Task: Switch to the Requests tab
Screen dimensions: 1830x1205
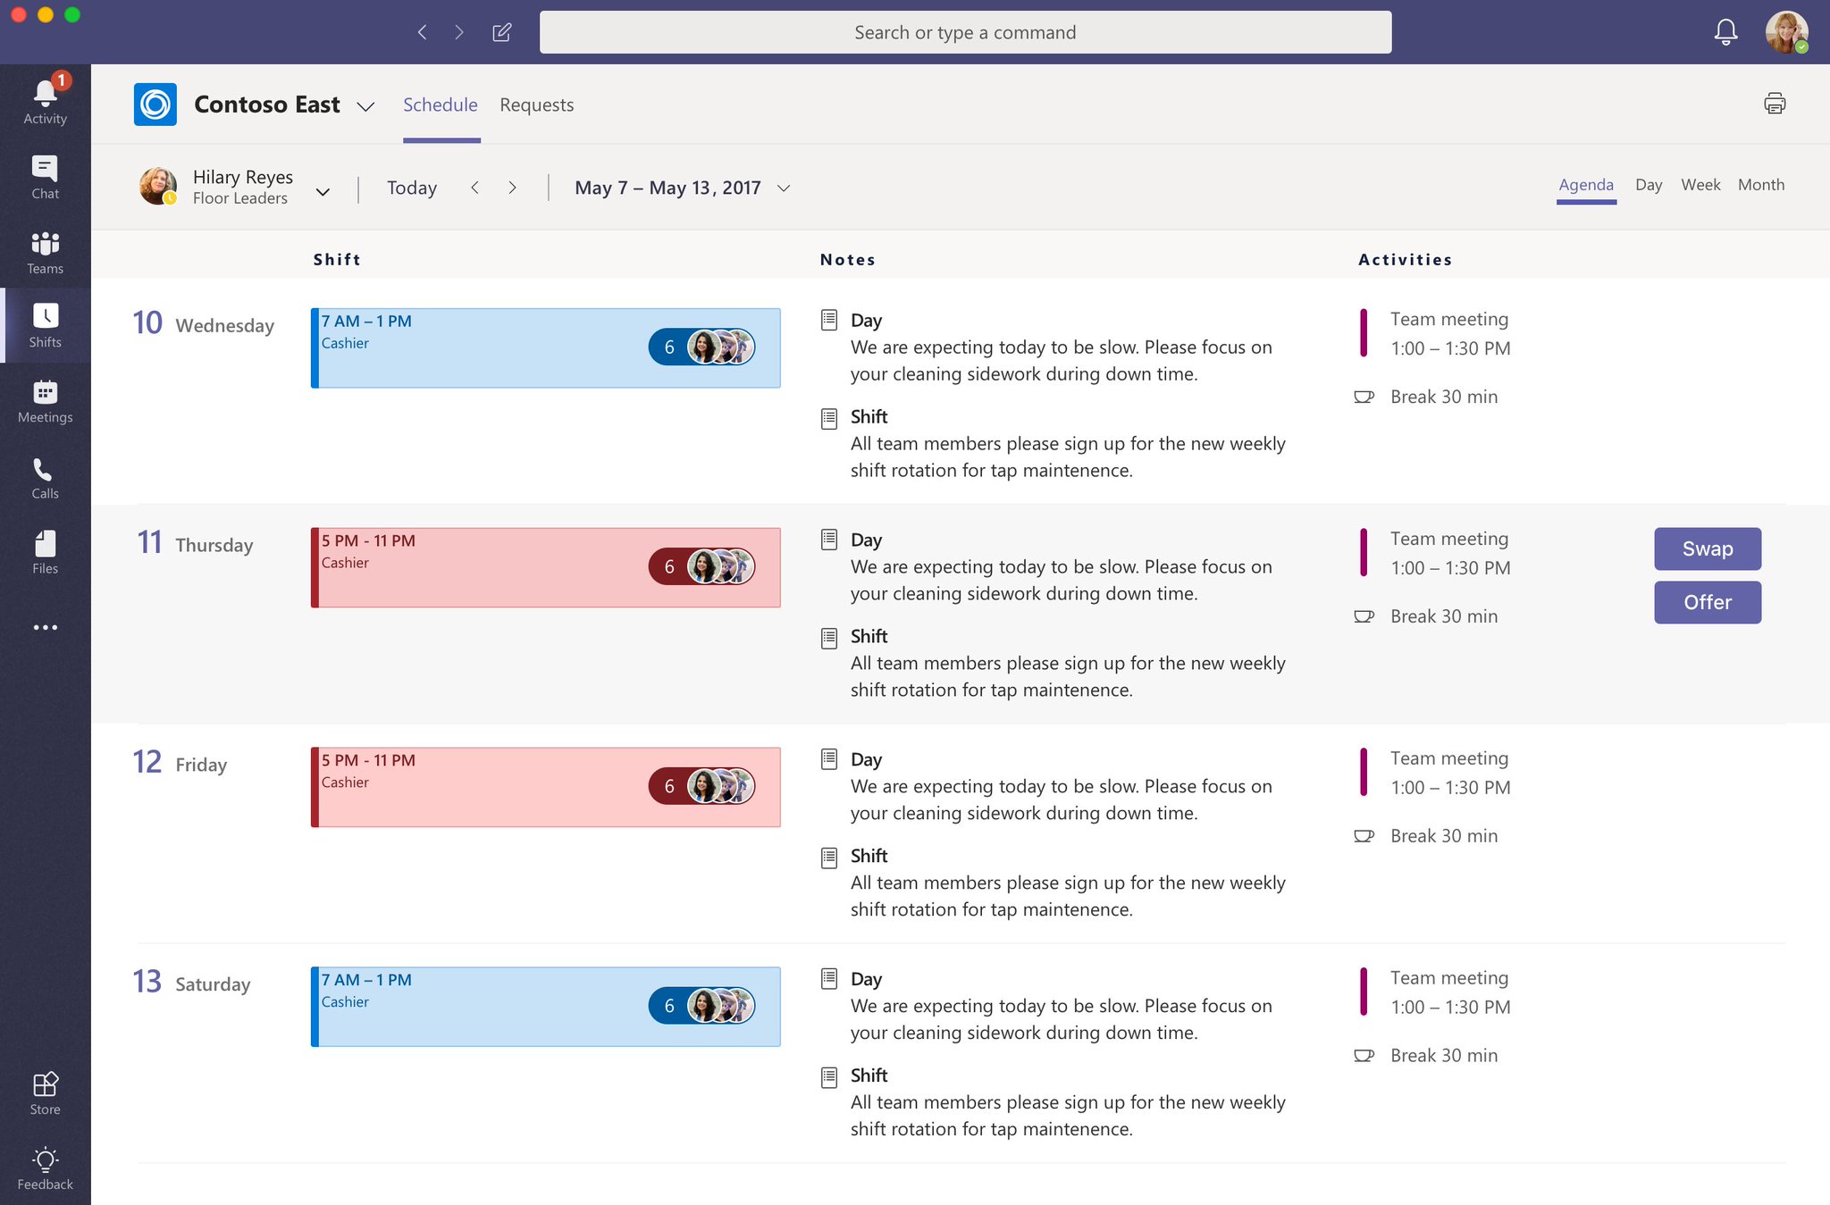Action: pos(537,105)
